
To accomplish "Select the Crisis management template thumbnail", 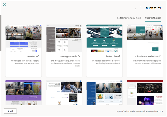I will (x=64, y=38).
